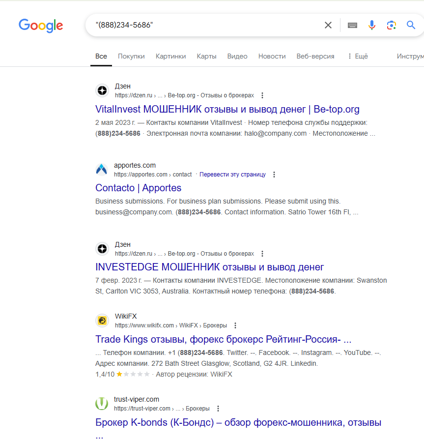Image resolution: width=424 pixels, height=441 pixels.
Task: Clear the search query with X
Action: tap(328, 25)
